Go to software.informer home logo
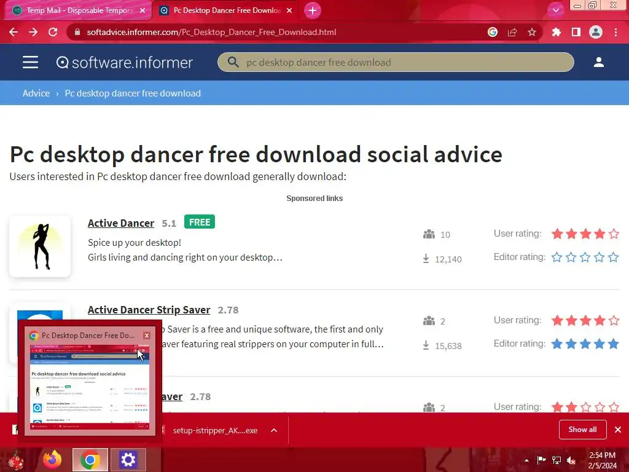The image size is (629, 472). (124, 62)
